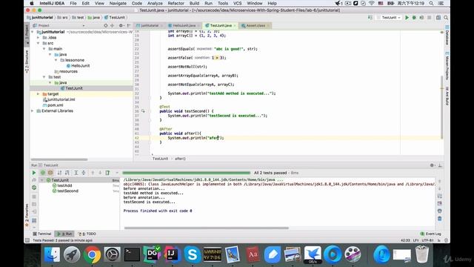The height and width of the screenshot is (267, 474).
Task: Rerun tests with Run panel green arrow
Action: click(34, 173)
